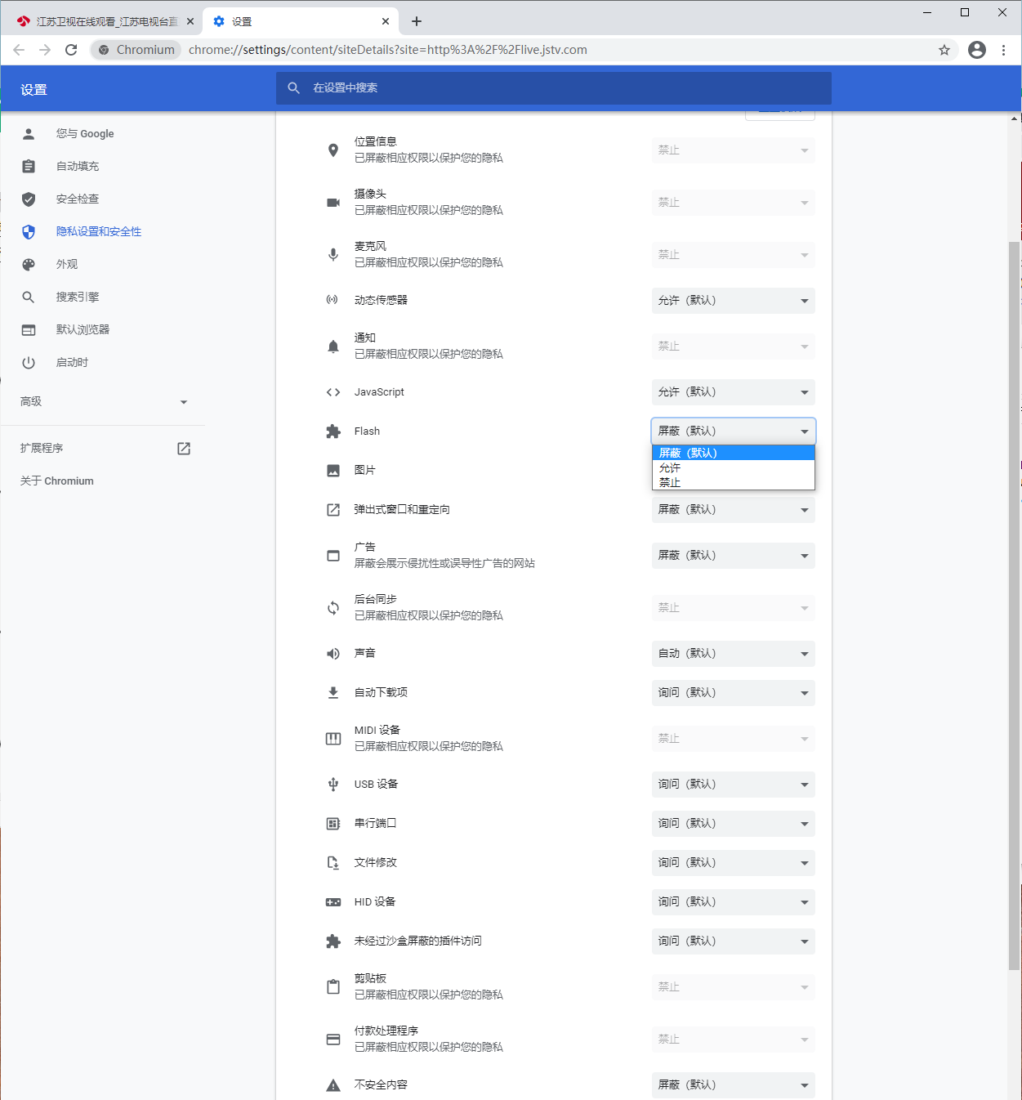Click the bell icon beside 通知
The height and width of the screenshot is (1100, 1022).
pyautogui.click(x=333, y=347)
